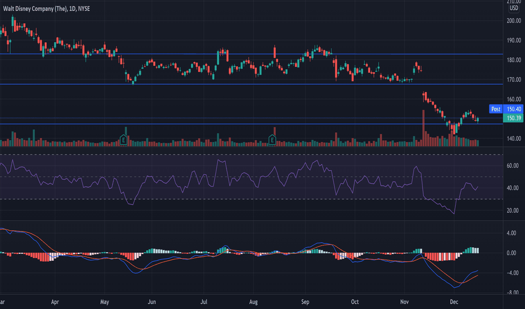Click the Walt Disney Company chart title
Screen dimensions: 525x309
point(47,8)
